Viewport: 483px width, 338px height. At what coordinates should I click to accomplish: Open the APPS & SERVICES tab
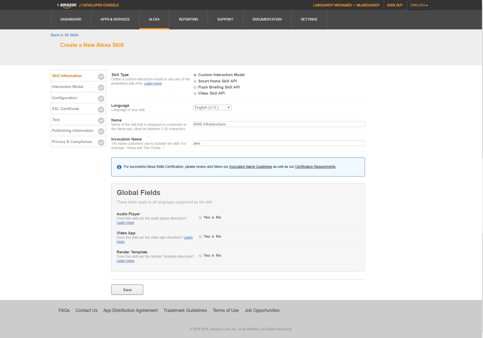115,20
